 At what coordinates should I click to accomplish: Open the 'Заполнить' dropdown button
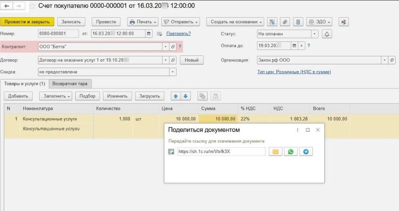click(56, 96)
